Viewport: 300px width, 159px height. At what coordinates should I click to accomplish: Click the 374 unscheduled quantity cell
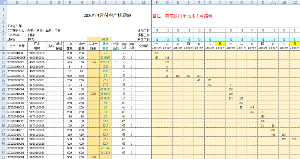[93, 62]
